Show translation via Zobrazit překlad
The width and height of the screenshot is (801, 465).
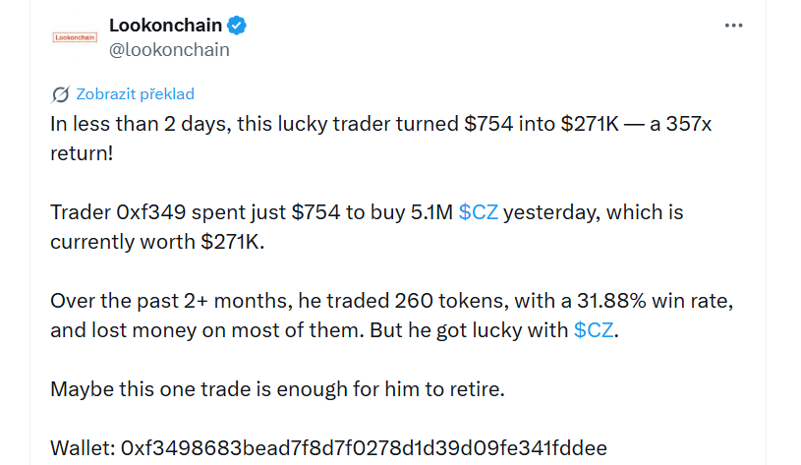point(135,94)
